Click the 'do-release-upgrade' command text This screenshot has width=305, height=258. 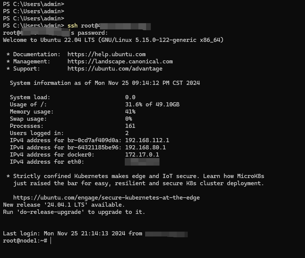point(51,212)
